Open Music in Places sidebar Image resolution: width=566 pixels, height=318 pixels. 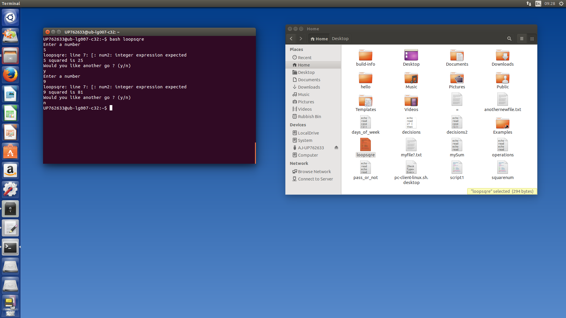click(313, 95)
